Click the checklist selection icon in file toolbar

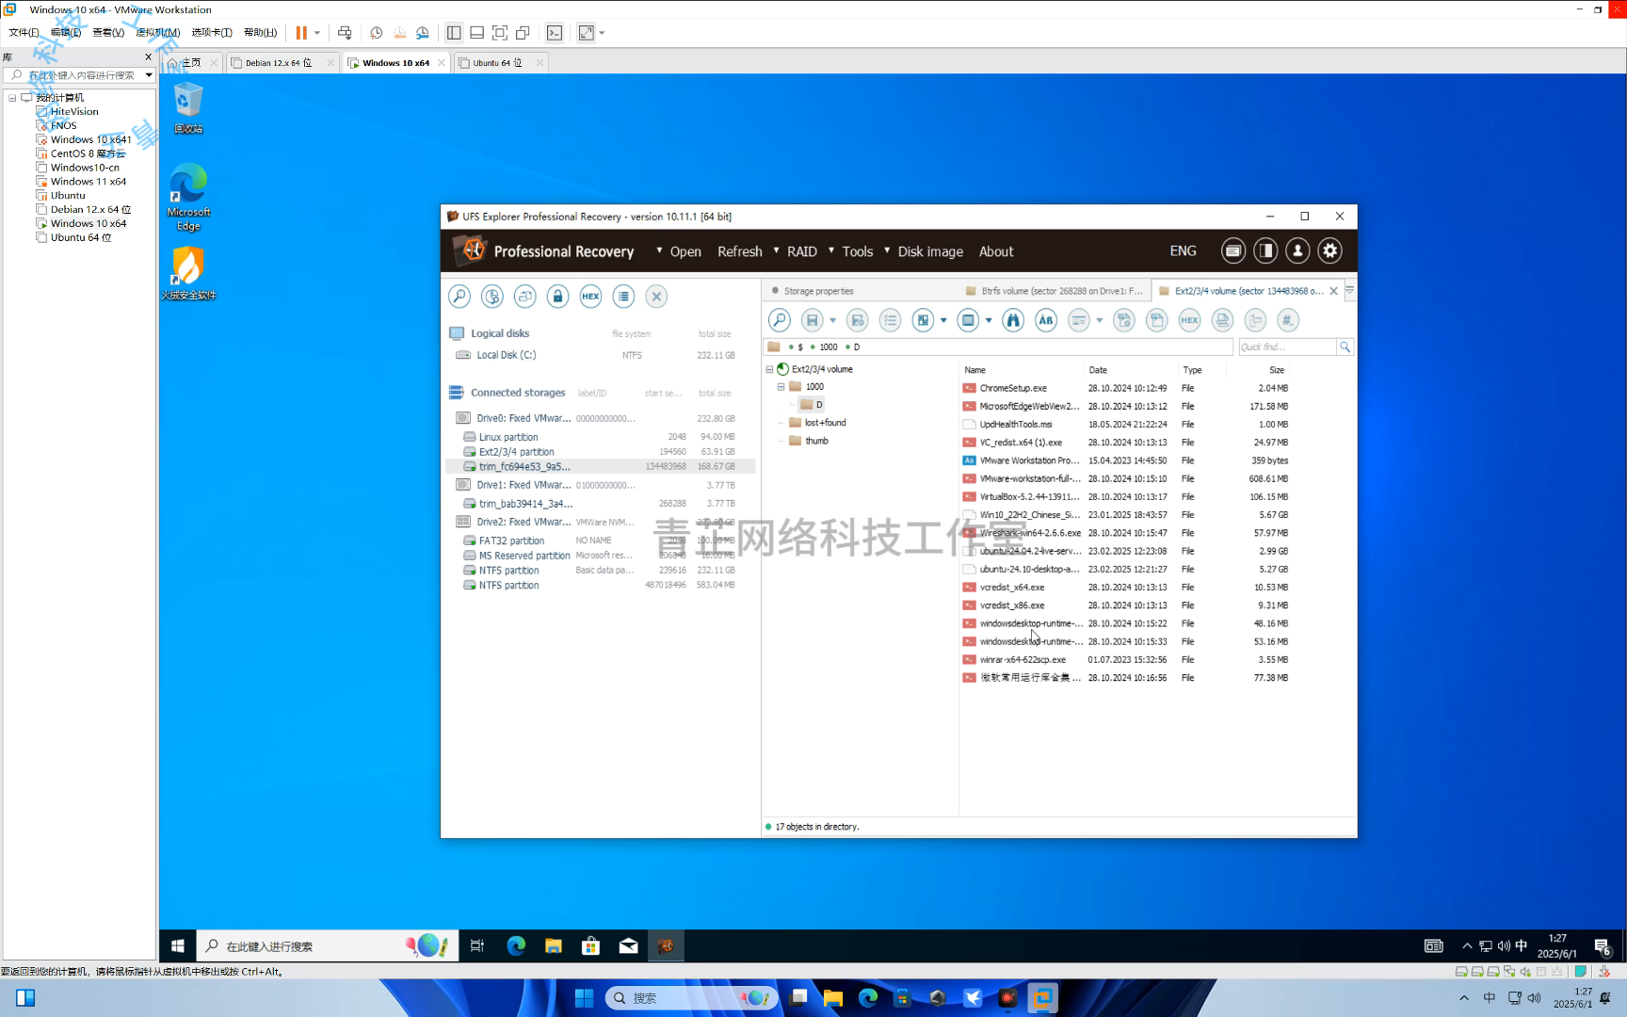[x=890, y=320]
